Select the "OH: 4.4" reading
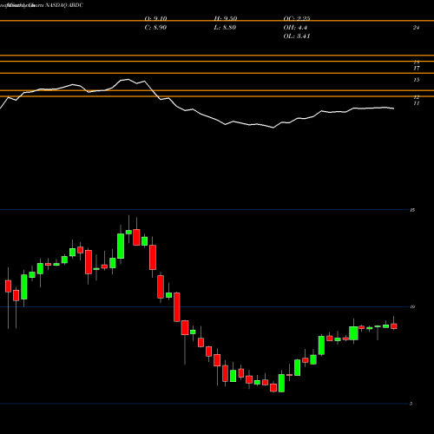Screen dimensions: 434x434 pos(295,27)
